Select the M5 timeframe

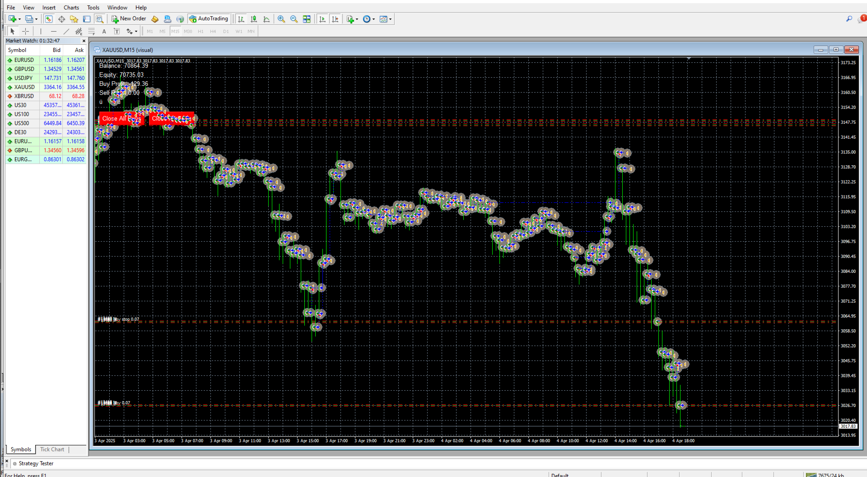pyautogui.click(x=163, y=31)
